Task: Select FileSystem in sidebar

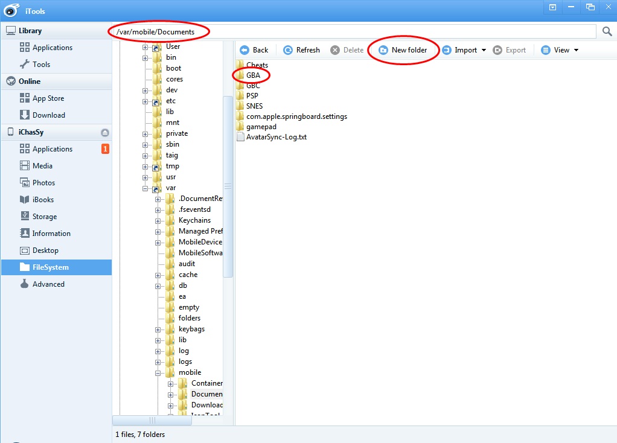Action: point(56,267)
